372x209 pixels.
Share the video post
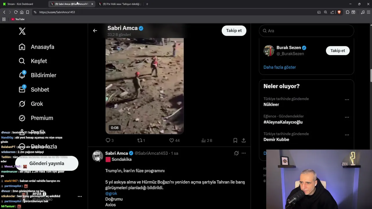(244, 140)
